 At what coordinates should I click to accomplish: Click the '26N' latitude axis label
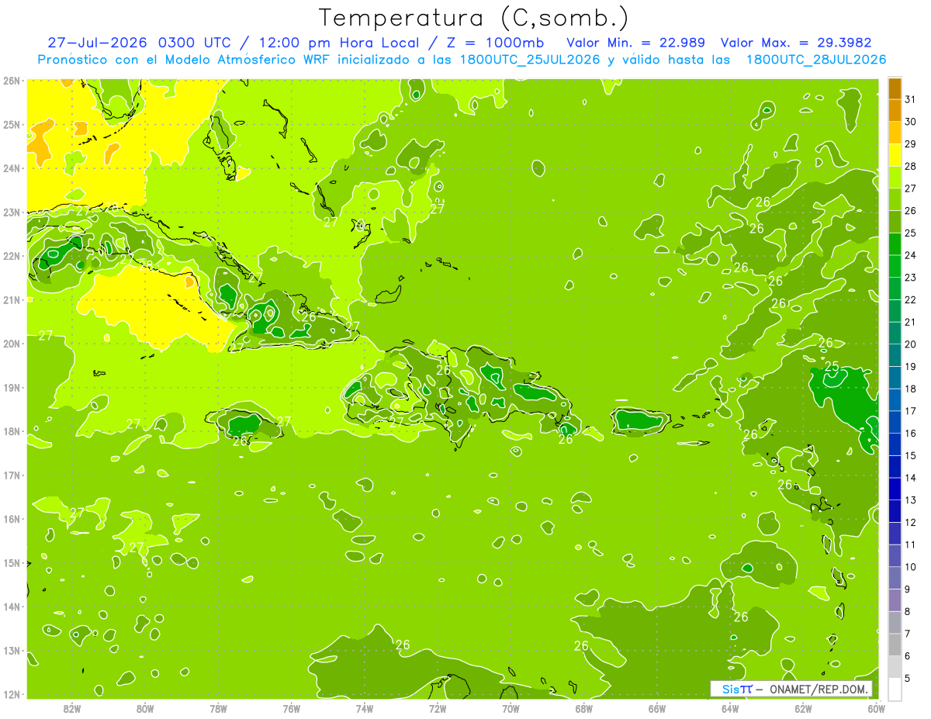pyautogui.click(x=12, y=81)
